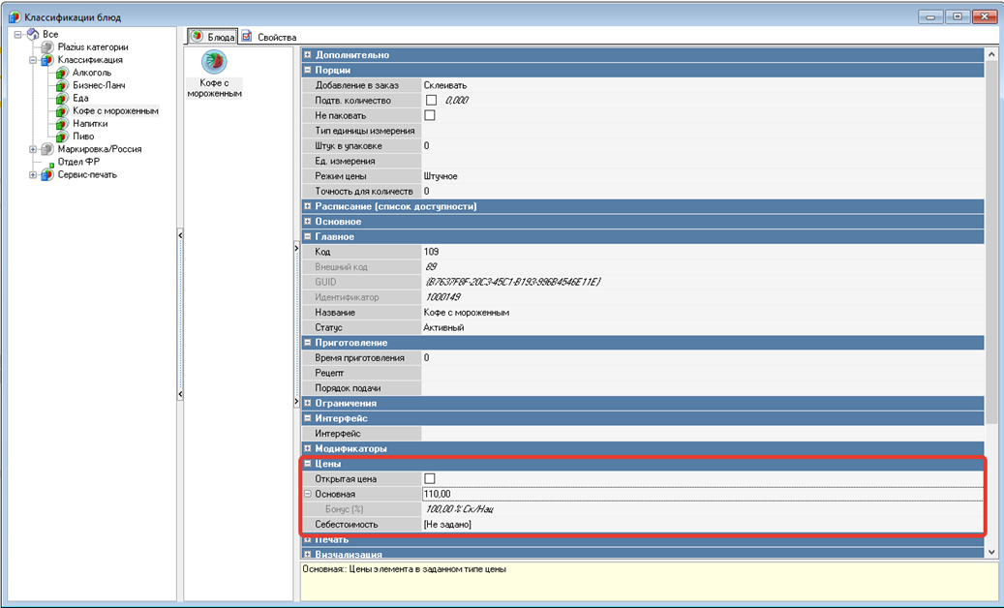This screenshot has height=608, width=1004.
Task: Expand the Дополнительно section
Action: 308,55
